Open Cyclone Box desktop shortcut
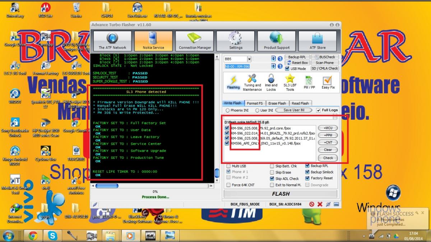This screenshot has width=431, height=242. coord(46,153)
